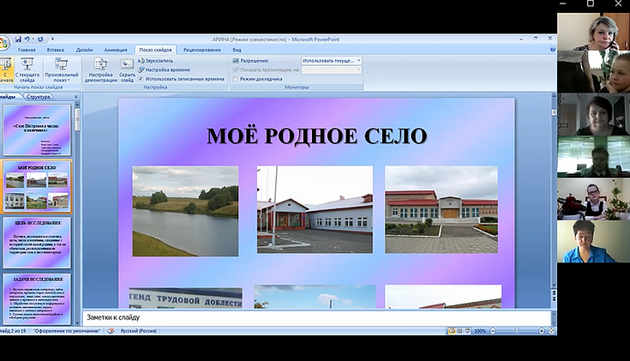Open Rehearse Timings (Настройка времени)
630x361 pixels.
pos(165,69)
